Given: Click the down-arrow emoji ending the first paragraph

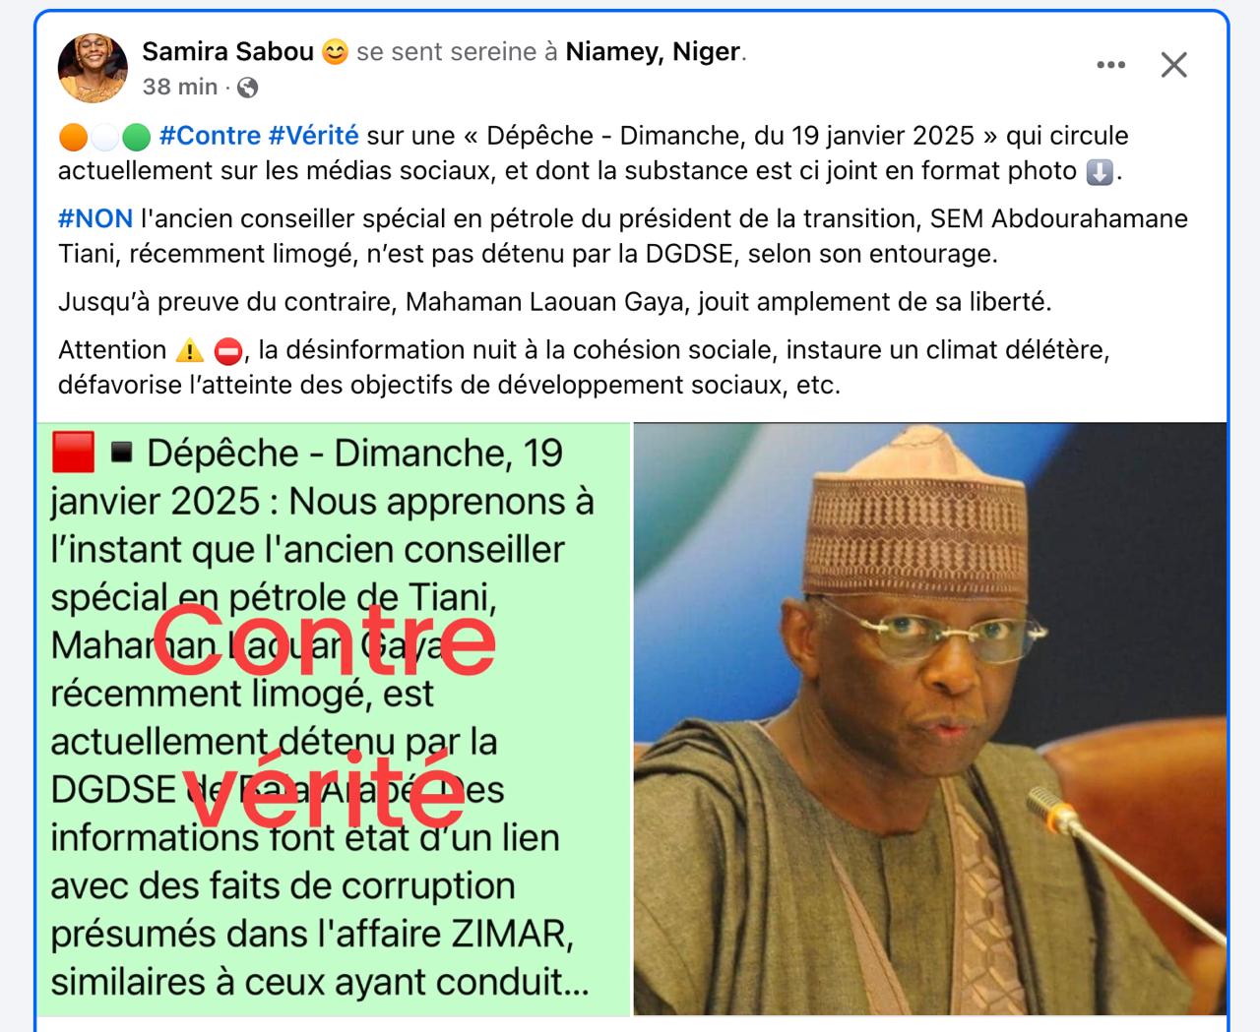Looking at the screenshot, I should pyautogui.click(x=1100, y=172).
